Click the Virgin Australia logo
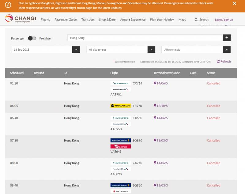245x194 pixels. coord(121,147)
